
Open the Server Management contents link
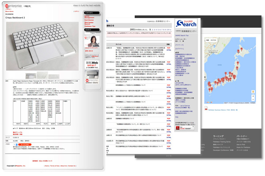coord(89,17)
